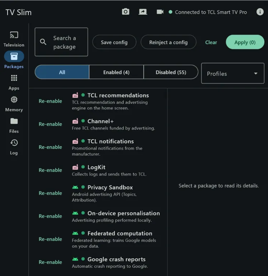Click the Android icon beside Privacy Sandbox
Image resolution: width=268 pixels, height=276 pixels.
point(75,187)
